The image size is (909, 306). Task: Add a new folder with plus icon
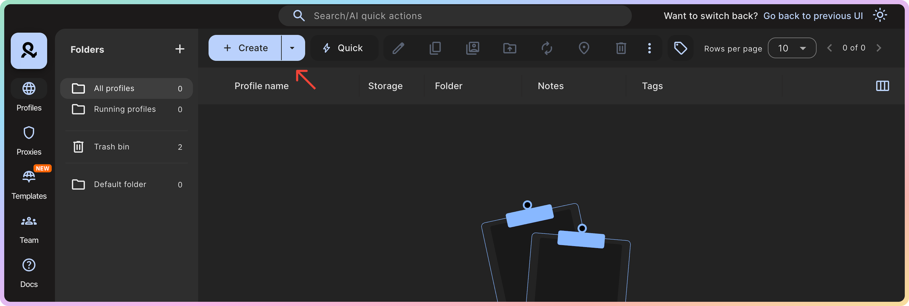180,49
